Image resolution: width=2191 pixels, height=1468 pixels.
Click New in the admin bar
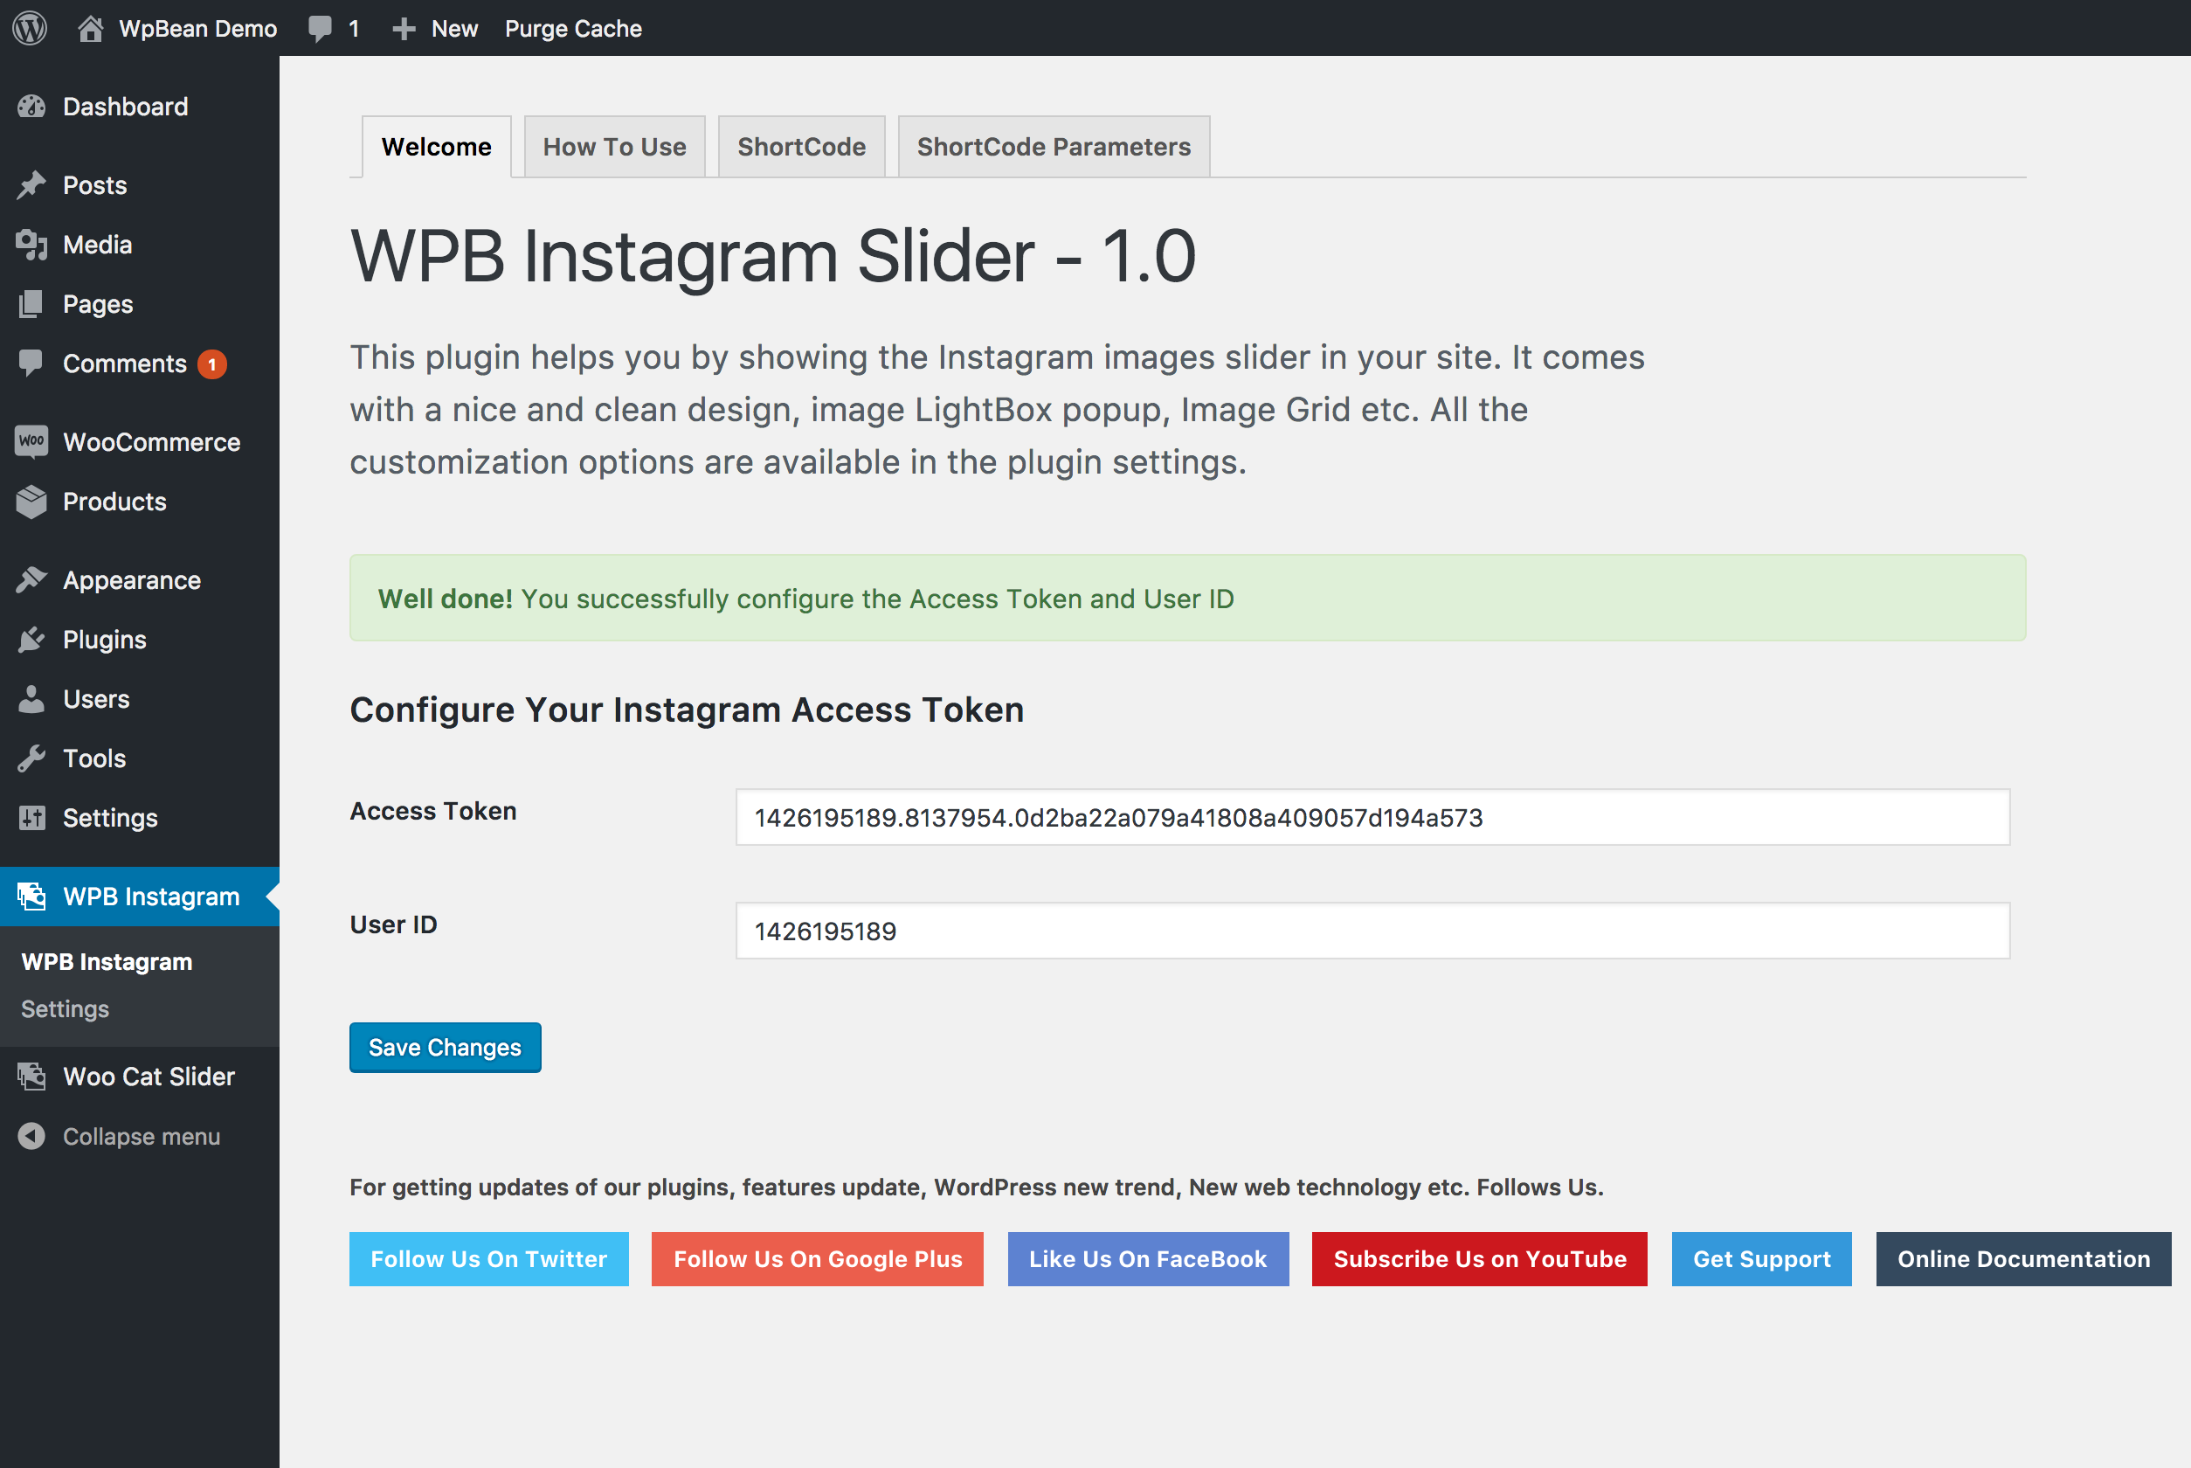tap(455, 29)
